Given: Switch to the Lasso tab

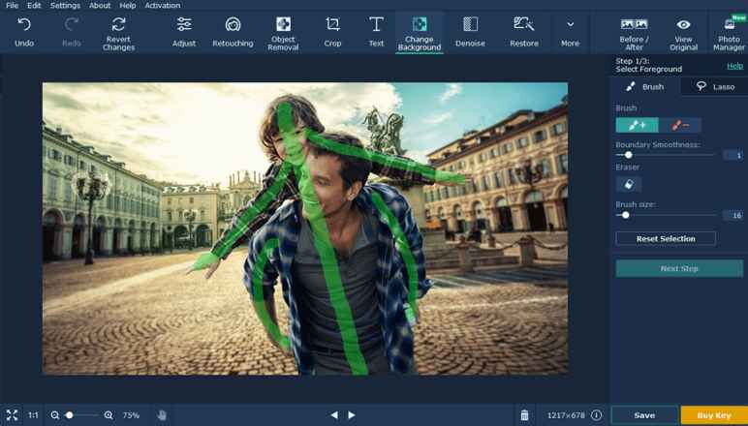Looking at the screenshot, I should (x=715, y=86).
